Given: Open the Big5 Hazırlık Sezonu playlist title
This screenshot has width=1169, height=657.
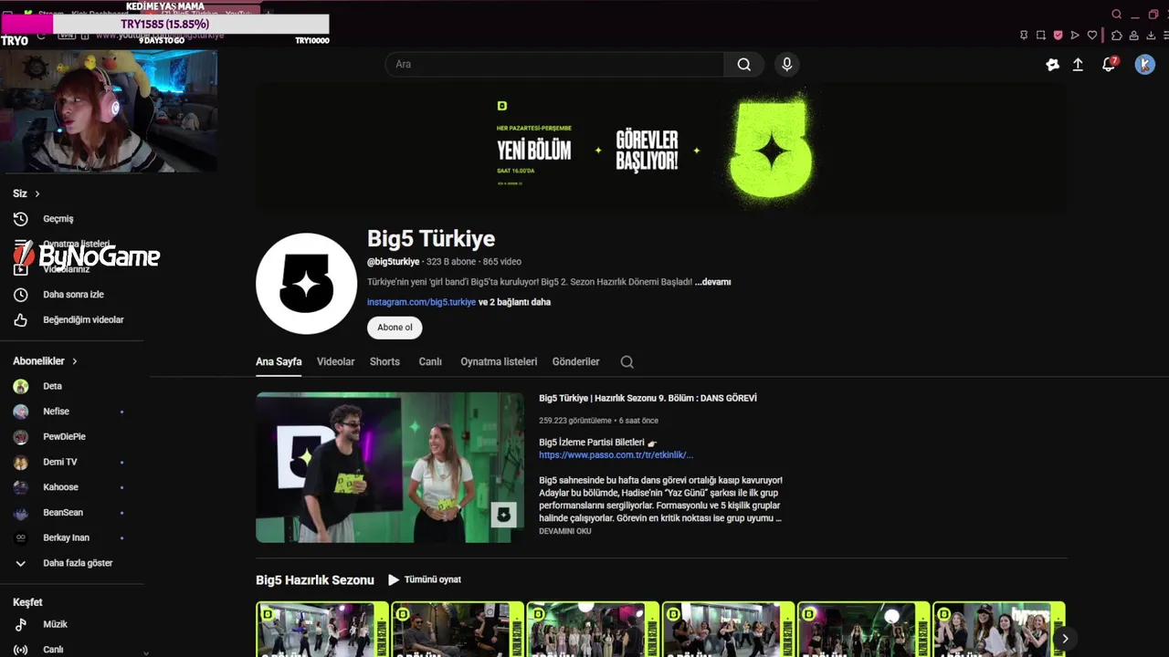Looking at the screenshot, I should (x=315, y=580).
